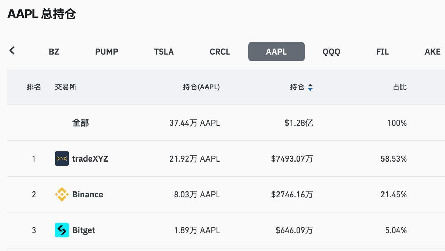Click the tradeXYZ exchange logo icon
Screen dimensions: 445x251
click(62, 159)
